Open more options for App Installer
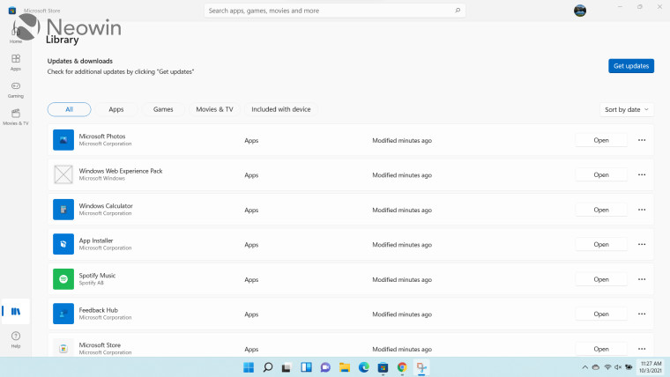Screen dimensions: 670x377 tap(642, 244)
